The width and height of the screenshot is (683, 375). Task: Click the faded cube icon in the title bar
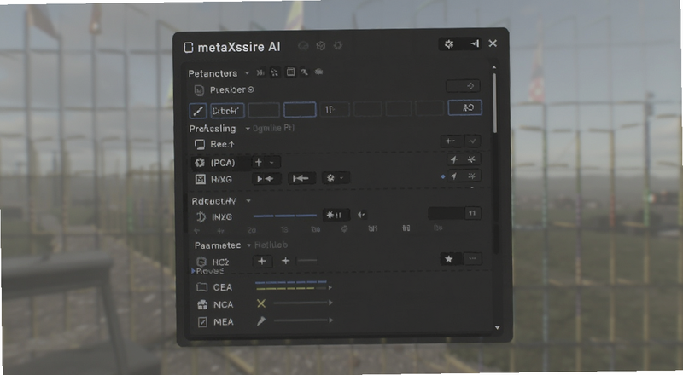click(321, 46)
